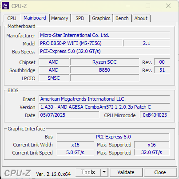Minimize the CPU-Z window
179x179 pixels.
[x=128, y=6]
